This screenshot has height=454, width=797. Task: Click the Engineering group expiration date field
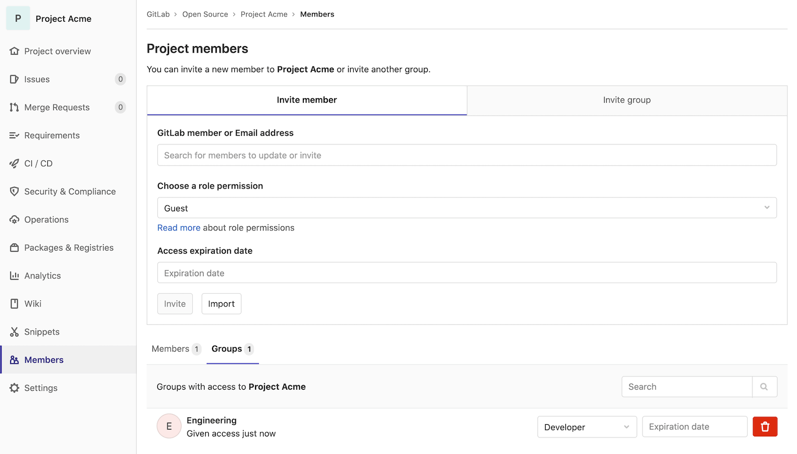point(694,427)
